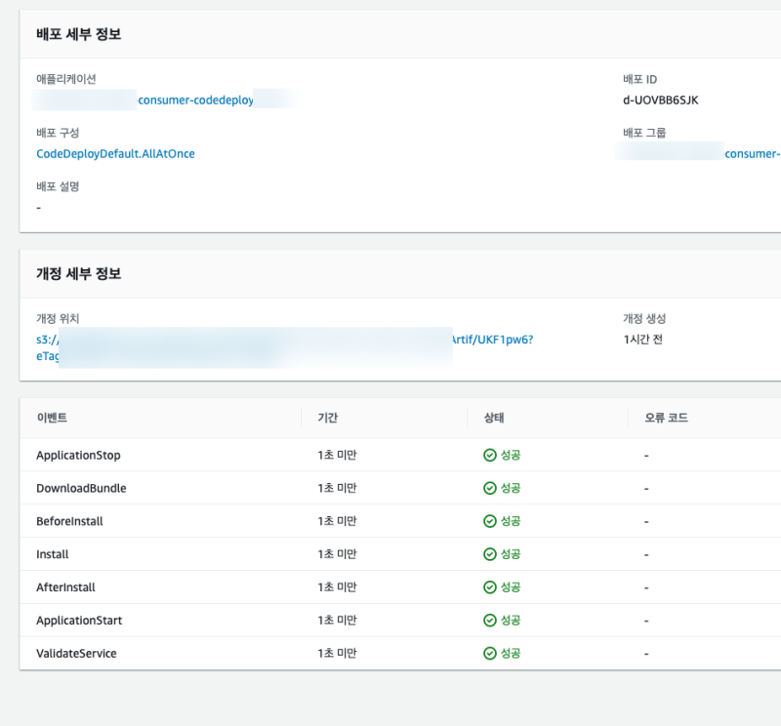The image size is (781, 726).
Task: Select the ApplicationStop event name
Action: [78, 455]
